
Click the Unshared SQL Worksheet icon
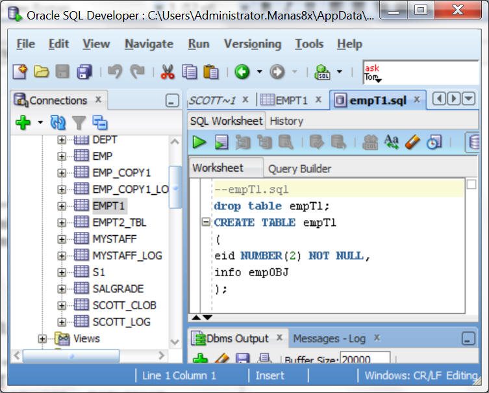473,142
